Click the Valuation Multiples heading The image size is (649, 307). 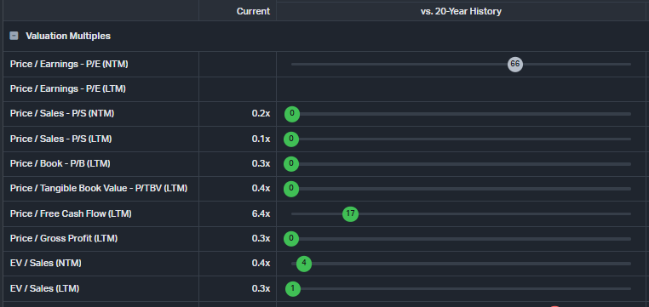pyautogui.click(x=68, y=36)
